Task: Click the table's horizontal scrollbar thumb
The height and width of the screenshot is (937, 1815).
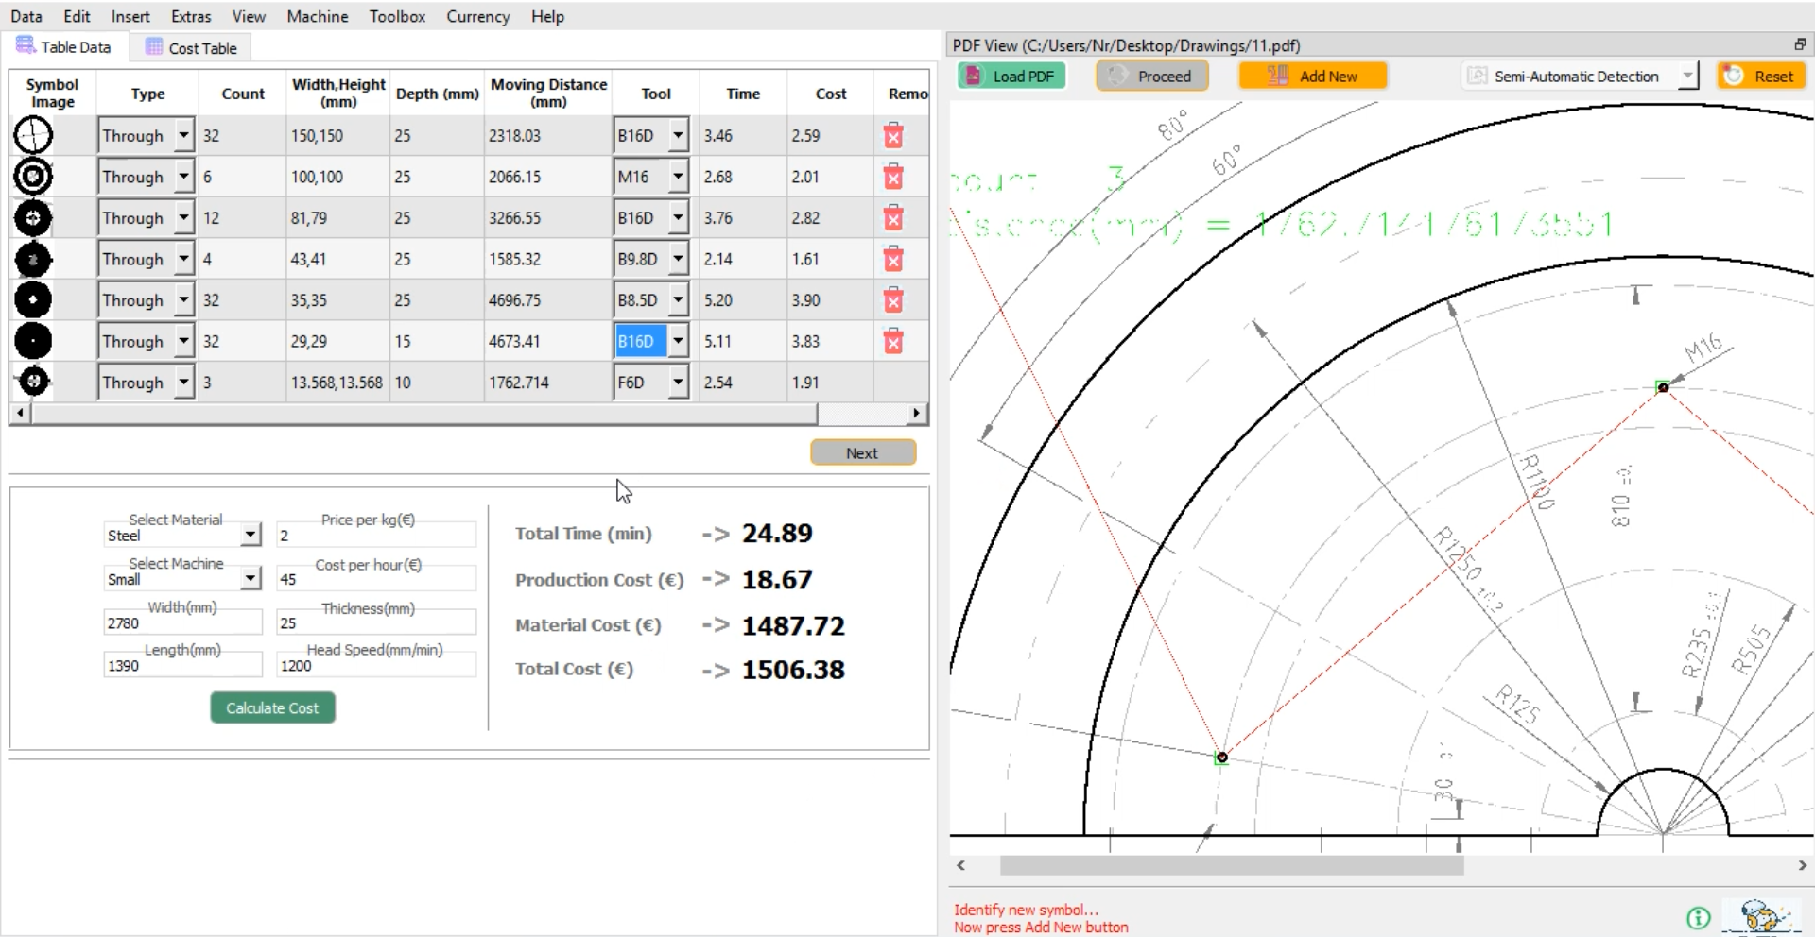Action: [423, 413]
